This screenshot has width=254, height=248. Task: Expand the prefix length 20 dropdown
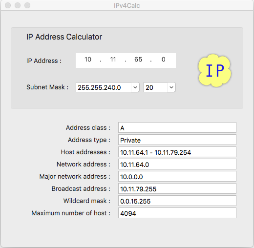(171, 87)
